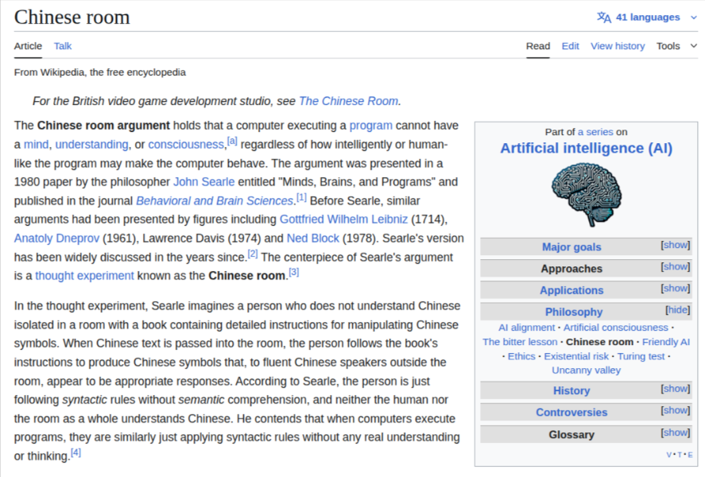Click the language translation icon
The height and width of the screenshot is (477, 705).
coord(604,17)
